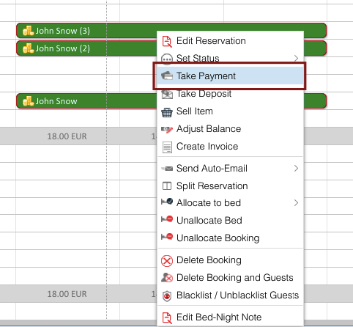Click the Delete Booking and Guests person icon
The height and width of the screenshot is (327, 353).
pyautogui.click(x=167, y=278)
